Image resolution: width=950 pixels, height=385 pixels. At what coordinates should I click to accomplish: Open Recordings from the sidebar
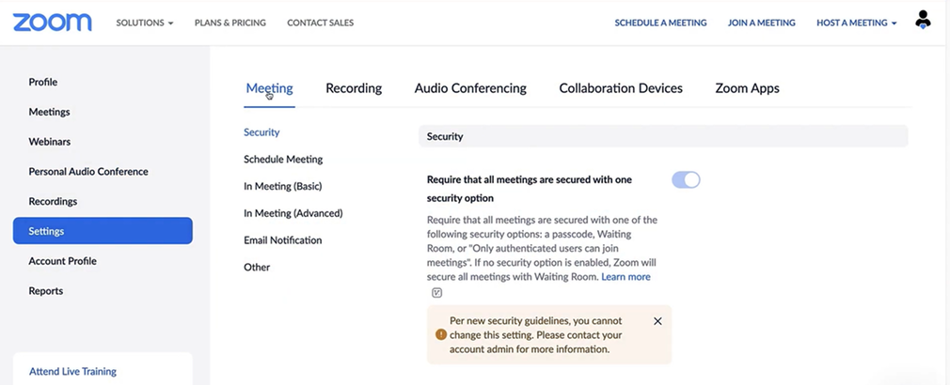pos(53,201)
